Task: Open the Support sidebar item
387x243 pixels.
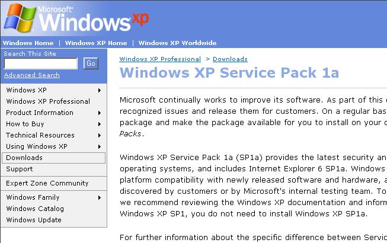Action: [x=20, y=169]
